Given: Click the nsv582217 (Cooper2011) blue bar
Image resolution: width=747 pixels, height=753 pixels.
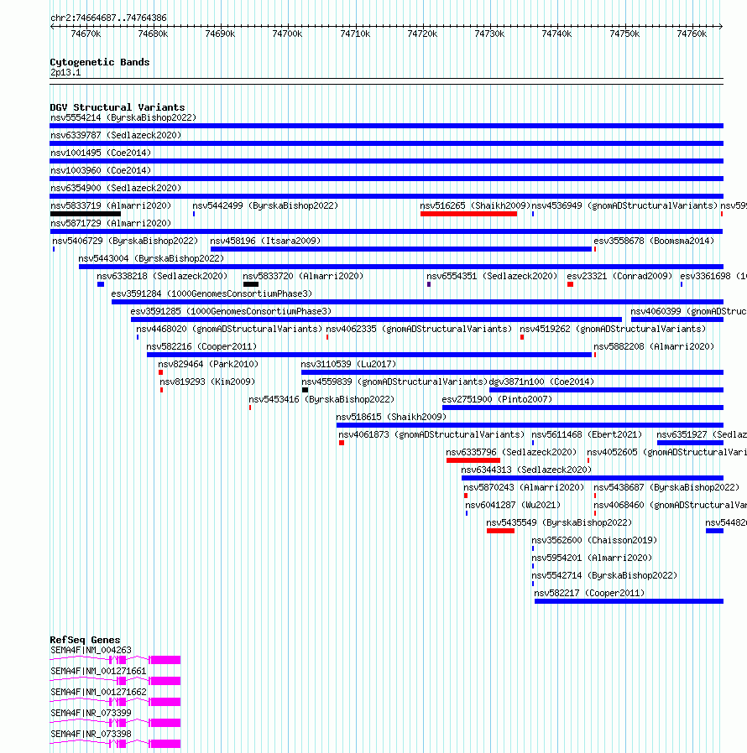Looking at the screenshot, I should pyautogui.click(x=629, y=601).
